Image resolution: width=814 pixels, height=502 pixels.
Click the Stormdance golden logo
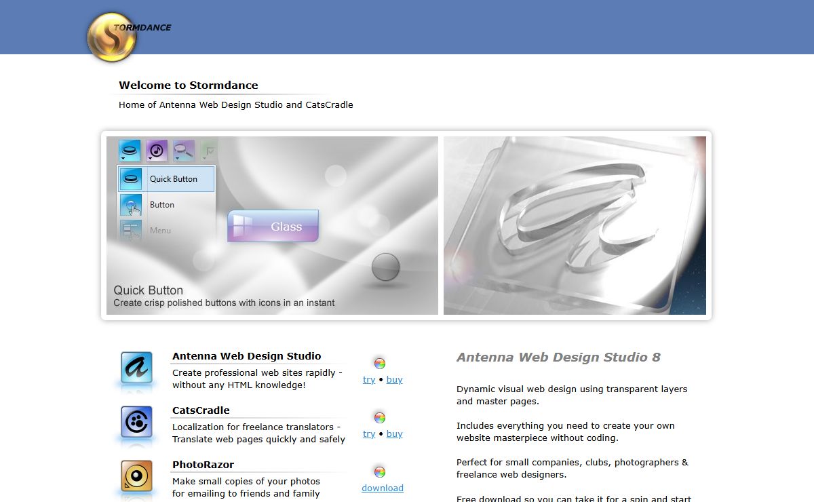113,37
